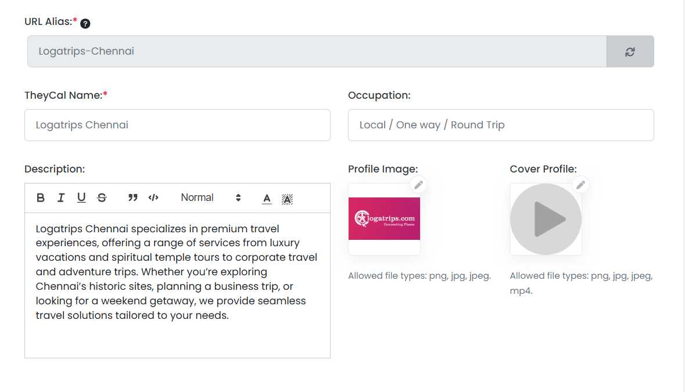Click the 'Description:' label

(55, 170)
